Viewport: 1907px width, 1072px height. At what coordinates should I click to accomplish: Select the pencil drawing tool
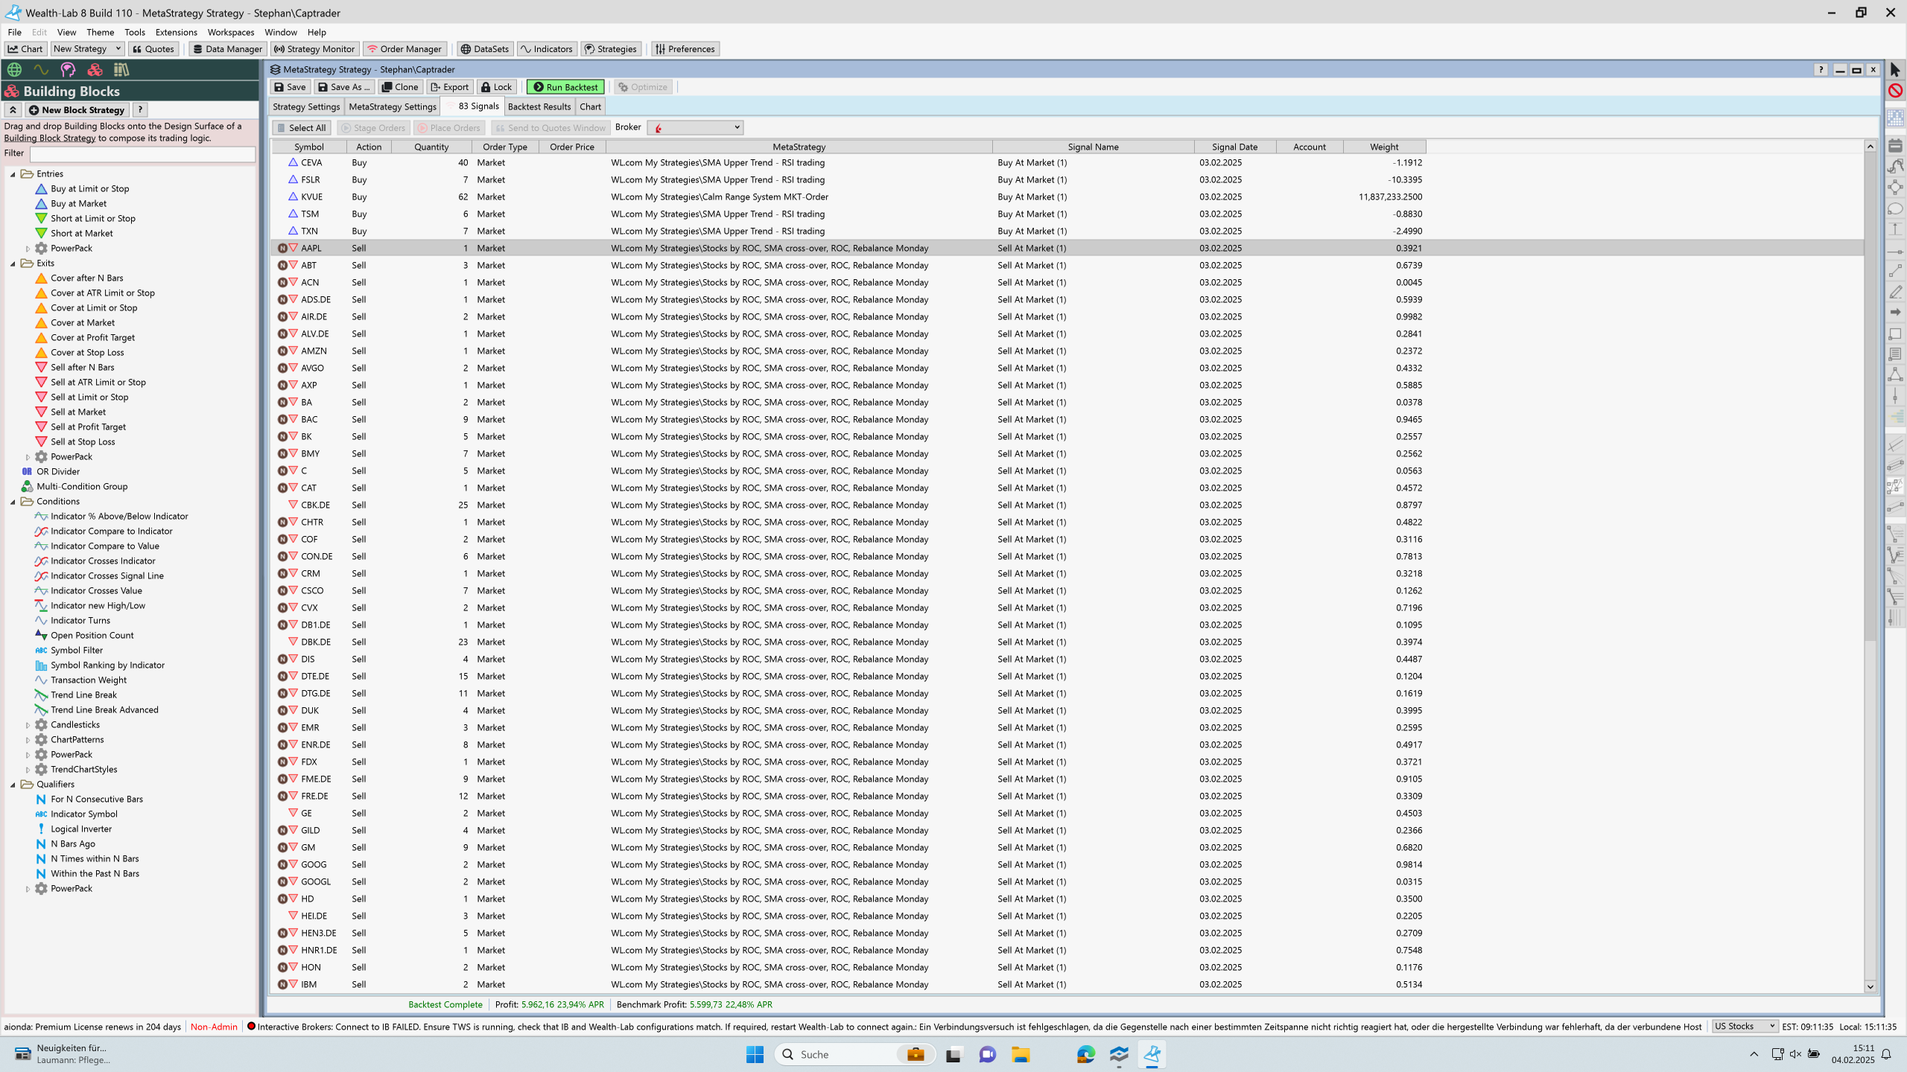(1895, 292)
